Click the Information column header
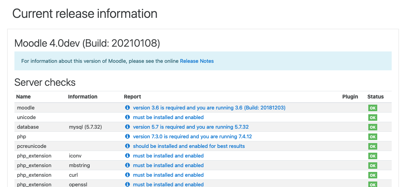 coord(83,97)
